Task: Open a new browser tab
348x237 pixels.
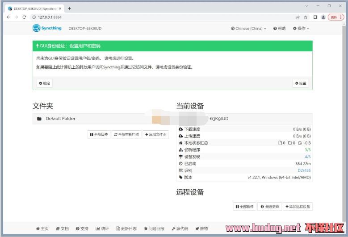Action: pyautogui.click(x=70, y=8)
